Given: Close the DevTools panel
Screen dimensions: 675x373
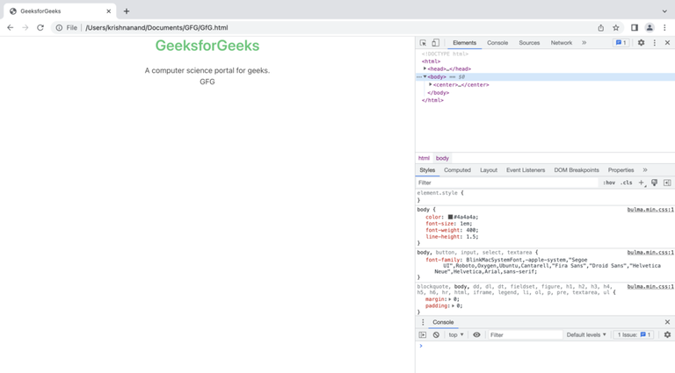Looking at the screenshot, I should pyautogui.click(x=667, y=42).
